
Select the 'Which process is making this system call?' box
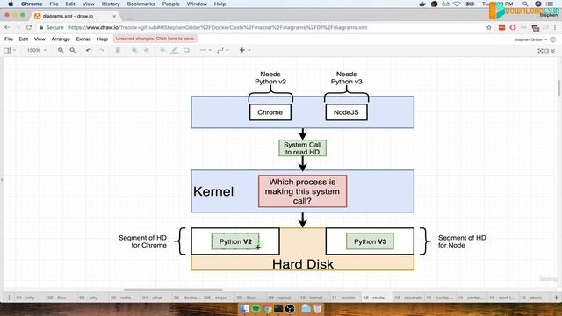(302, 191)
